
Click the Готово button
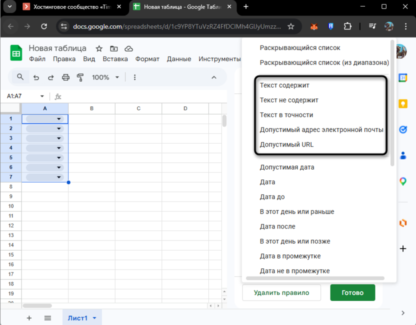tap(352, 292)
